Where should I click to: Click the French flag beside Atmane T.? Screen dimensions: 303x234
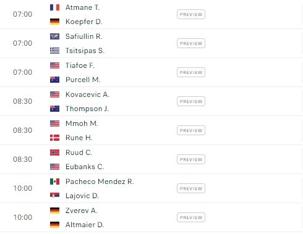point(54,7)
